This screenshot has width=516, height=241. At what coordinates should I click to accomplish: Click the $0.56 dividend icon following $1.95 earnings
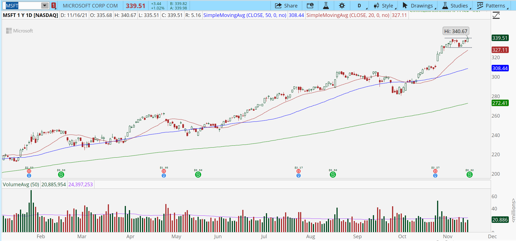pos(198,175)
